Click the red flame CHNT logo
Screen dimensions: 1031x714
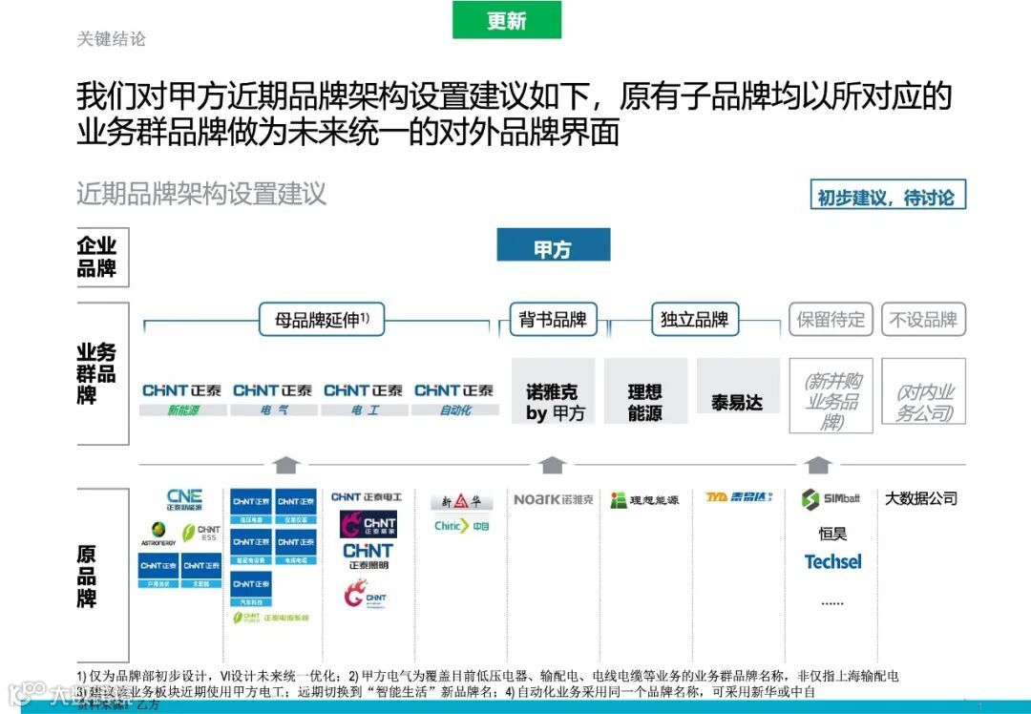366,595
